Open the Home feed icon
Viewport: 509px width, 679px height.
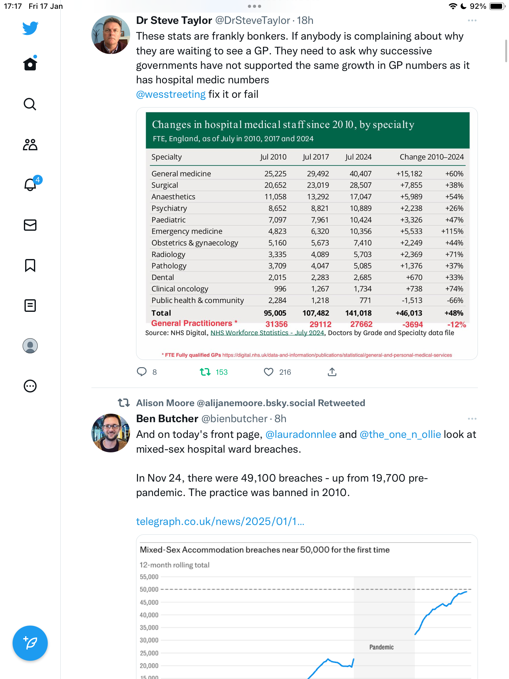[30, 64]
